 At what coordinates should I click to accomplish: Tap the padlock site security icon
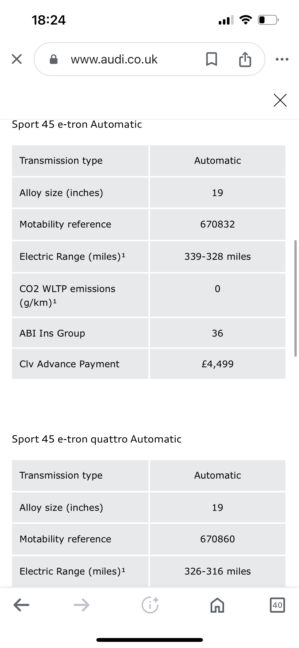click(53, 59)
